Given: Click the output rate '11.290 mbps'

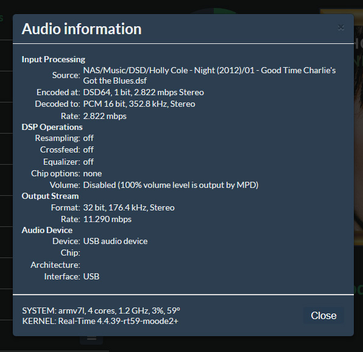Looking at the screenshot, I should [107, 219].
